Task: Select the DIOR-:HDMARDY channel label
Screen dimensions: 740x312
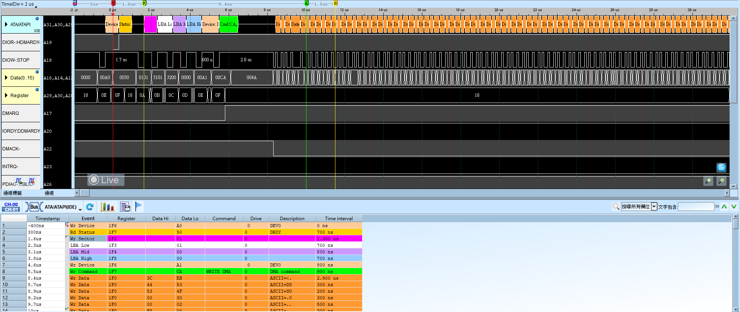Action: (21, 42)
